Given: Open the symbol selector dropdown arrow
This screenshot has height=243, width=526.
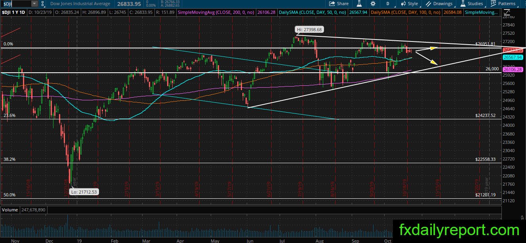Looking at the screenshot, I should click(x=34, y=4).
